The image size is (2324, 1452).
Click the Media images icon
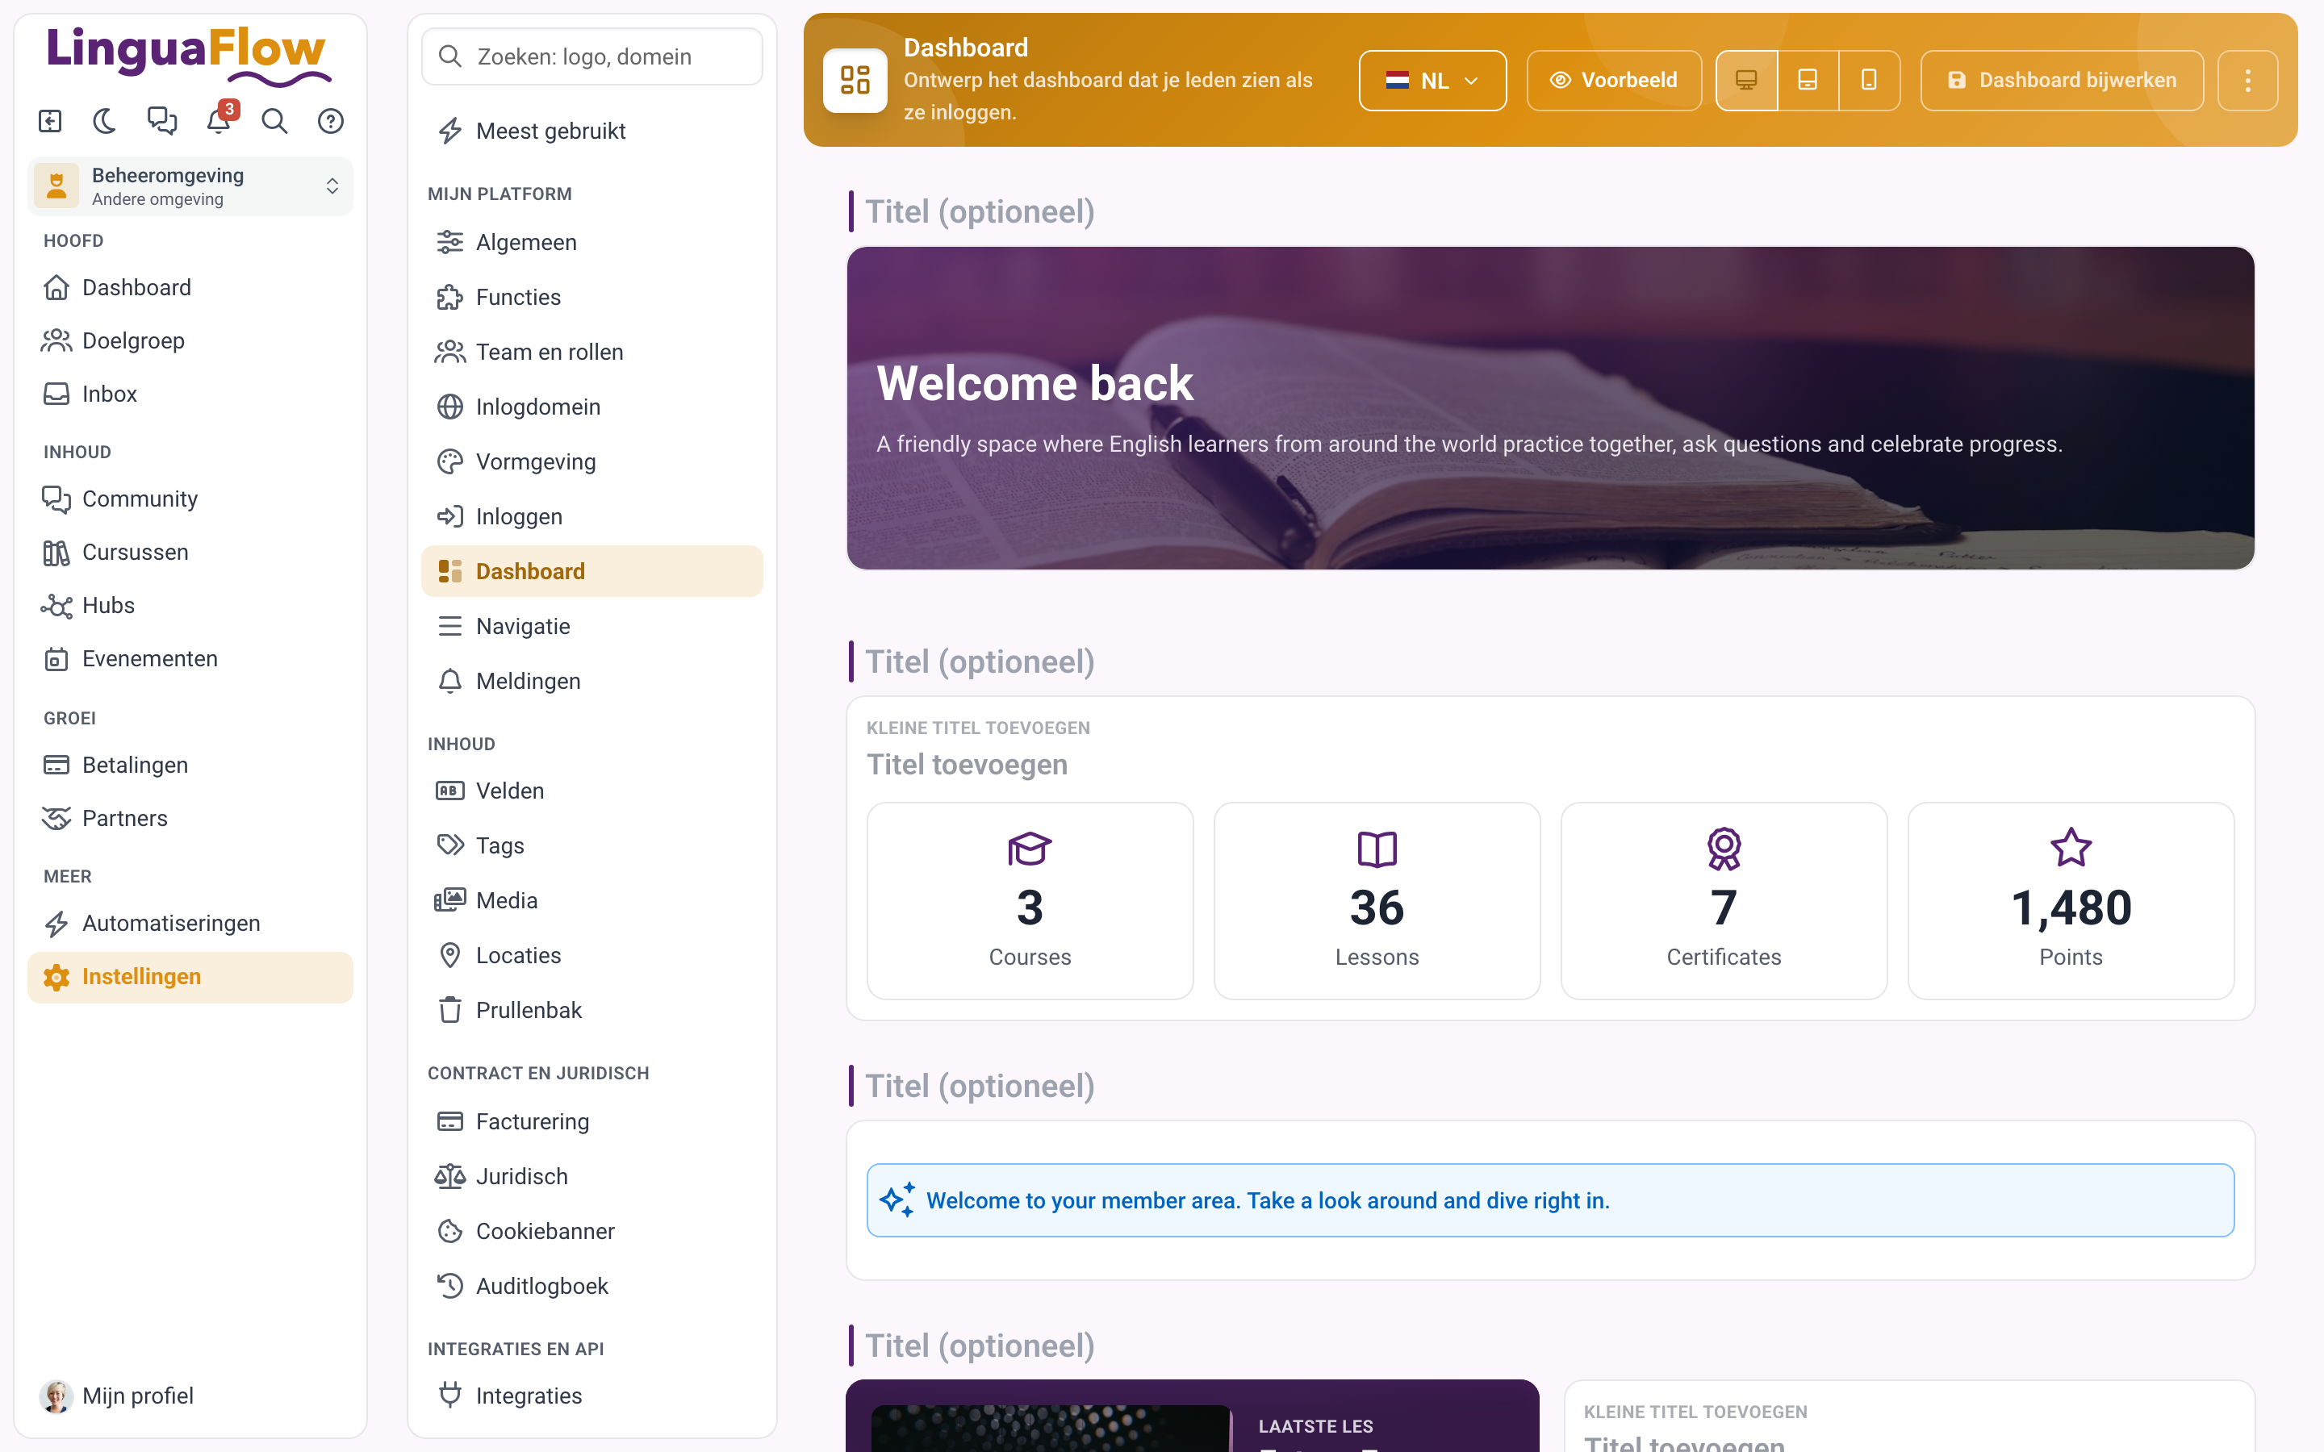tap(449, 901)
